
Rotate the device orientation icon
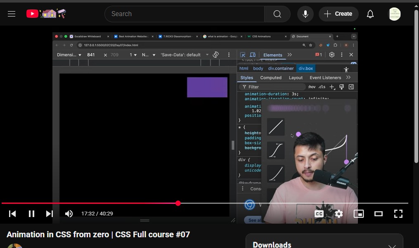coord(215,55)
